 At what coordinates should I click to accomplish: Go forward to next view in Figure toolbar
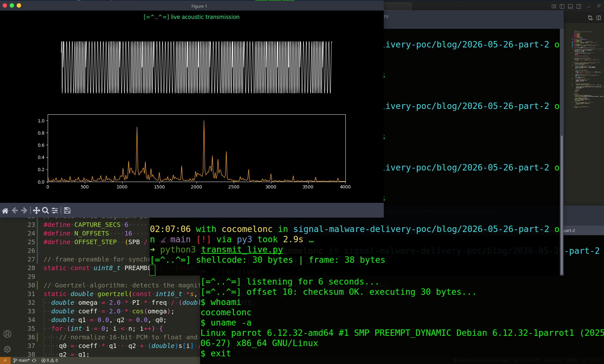coord(24,211)
